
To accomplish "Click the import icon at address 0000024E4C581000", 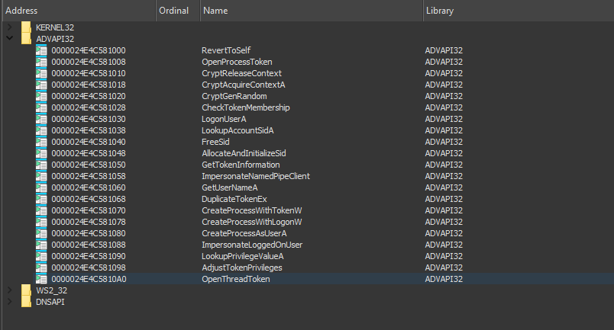I will 41,50.
